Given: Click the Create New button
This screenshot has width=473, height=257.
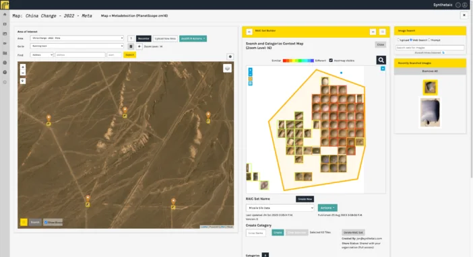Looking at the screenshot, I should [305, 199].
